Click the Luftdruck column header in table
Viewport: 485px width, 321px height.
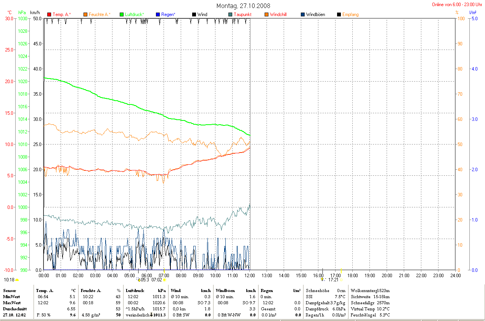(135, 291)
